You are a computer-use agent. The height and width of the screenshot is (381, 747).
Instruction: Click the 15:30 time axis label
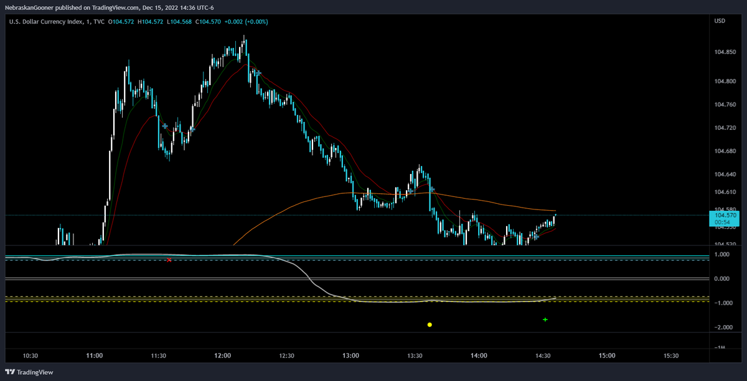click(x=672, y=356)
